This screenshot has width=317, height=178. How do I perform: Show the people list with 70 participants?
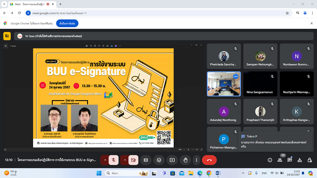tap(280, 160)
